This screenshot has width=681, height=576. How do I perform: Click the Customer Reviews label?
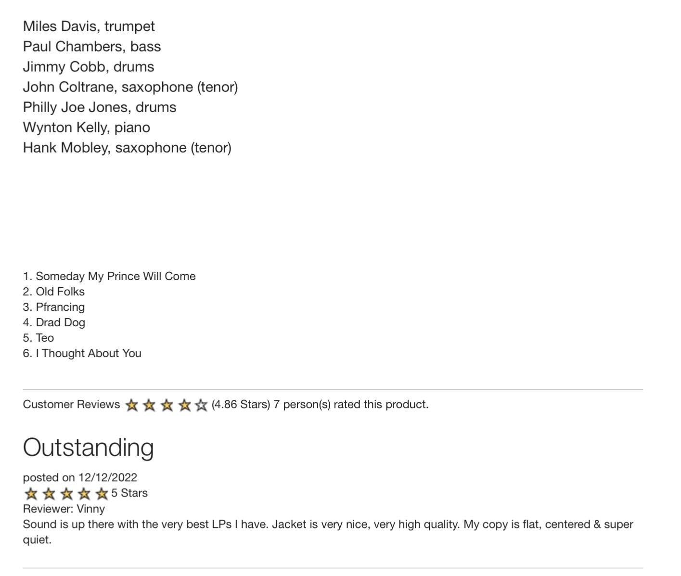[x=71, y=404]
